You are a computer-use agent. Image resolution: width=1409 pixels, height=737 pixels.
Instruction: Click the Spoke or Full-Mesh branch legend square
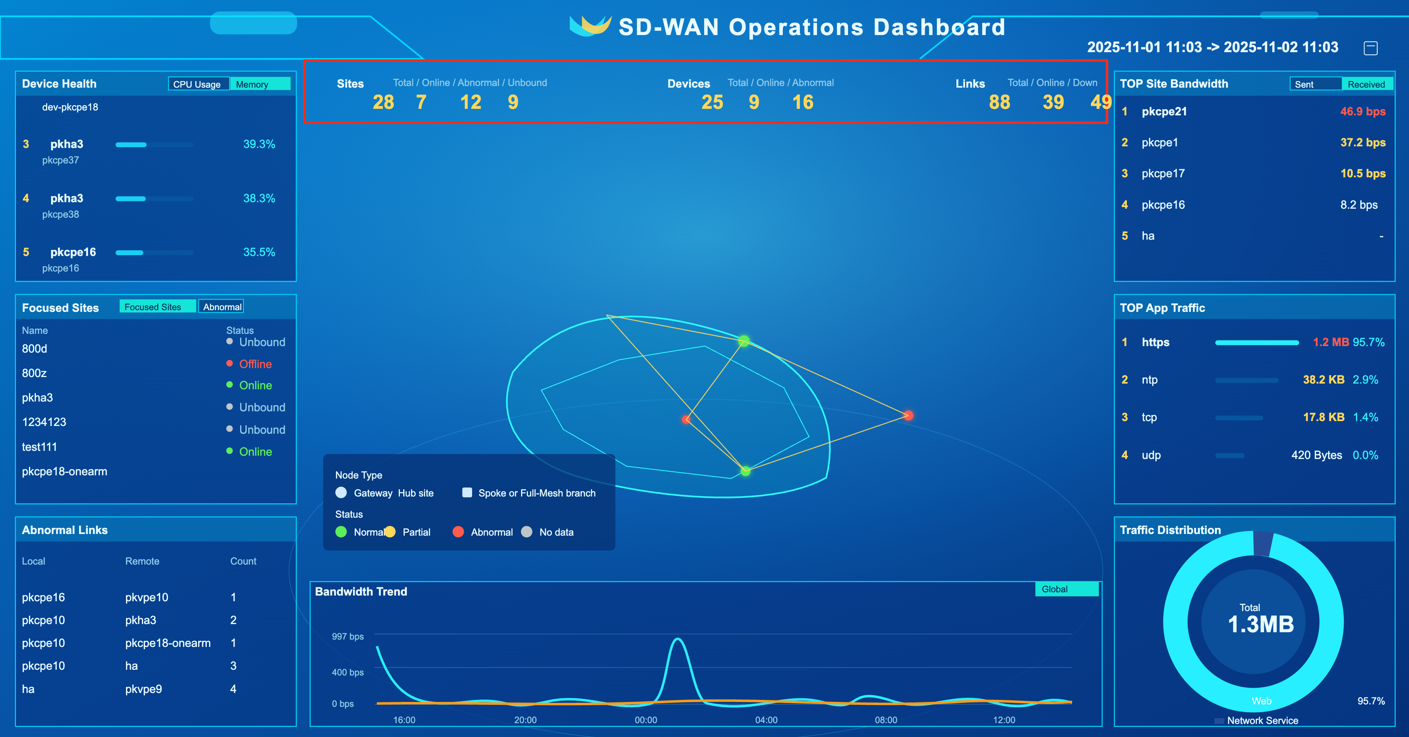(467, 492)
